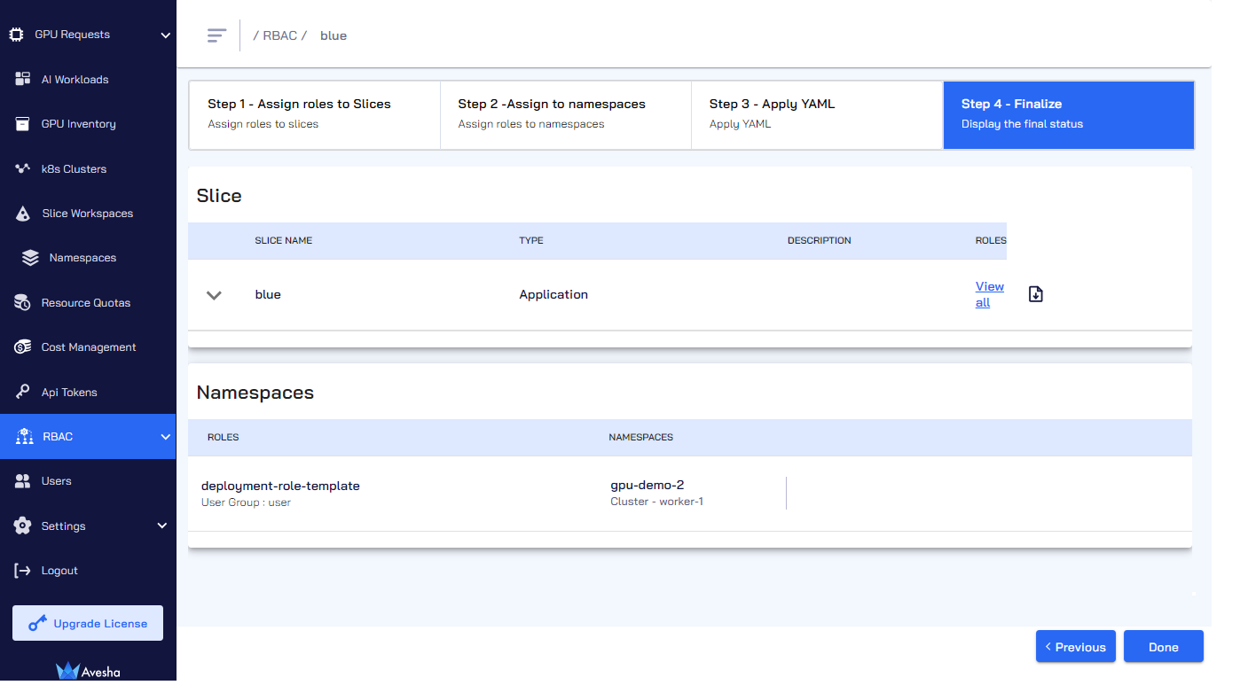Viewport: 1240px width, 693px height.
Task: Click the Namespaces table ROLES header
Action: pyautogui.click(x=224, y=438)
